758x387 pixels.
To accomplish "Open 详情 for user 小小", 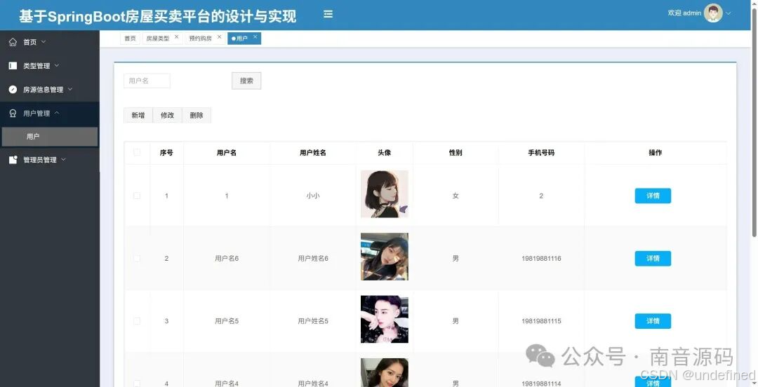I will (653, 196).
